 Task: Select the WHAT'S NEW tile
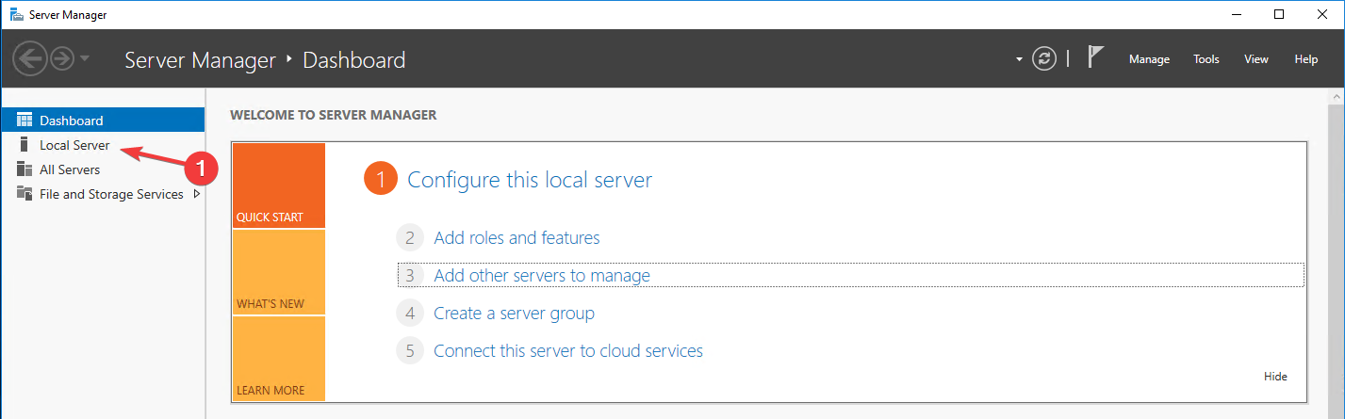click(x=278, y=272)
